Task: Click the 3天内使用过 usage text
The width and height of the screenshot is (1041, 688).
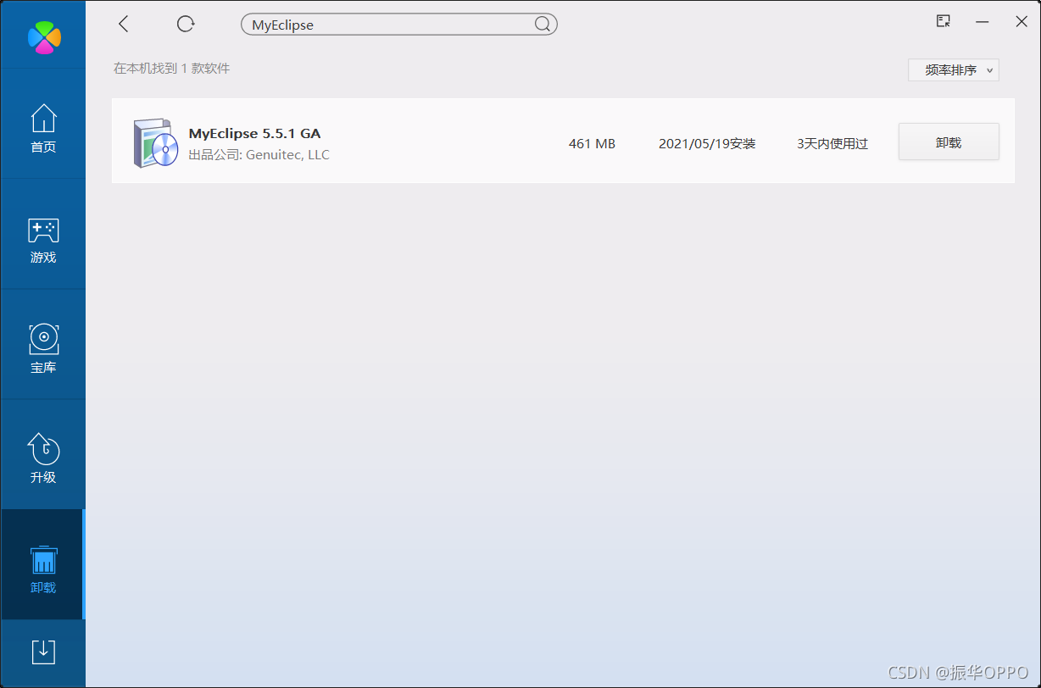Action: [832, 144]
